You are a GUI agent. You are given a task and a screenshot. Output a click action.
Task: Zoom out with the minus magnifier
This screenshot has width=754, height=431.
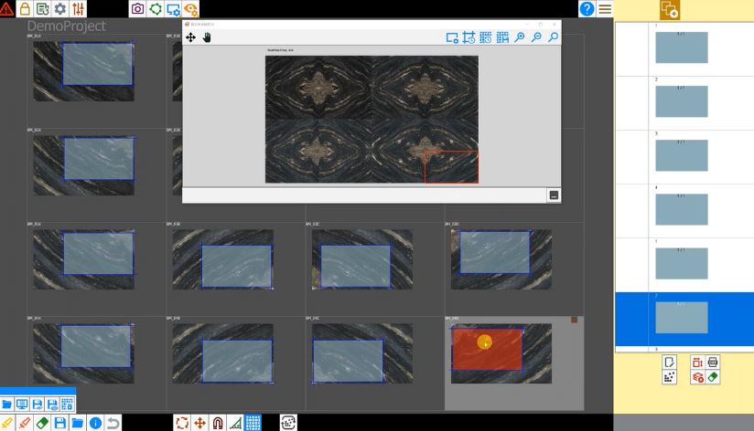click(536, 37)
